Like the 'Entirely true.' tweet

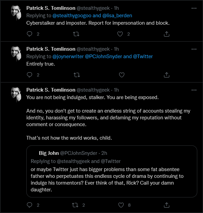tap(122, 75)
